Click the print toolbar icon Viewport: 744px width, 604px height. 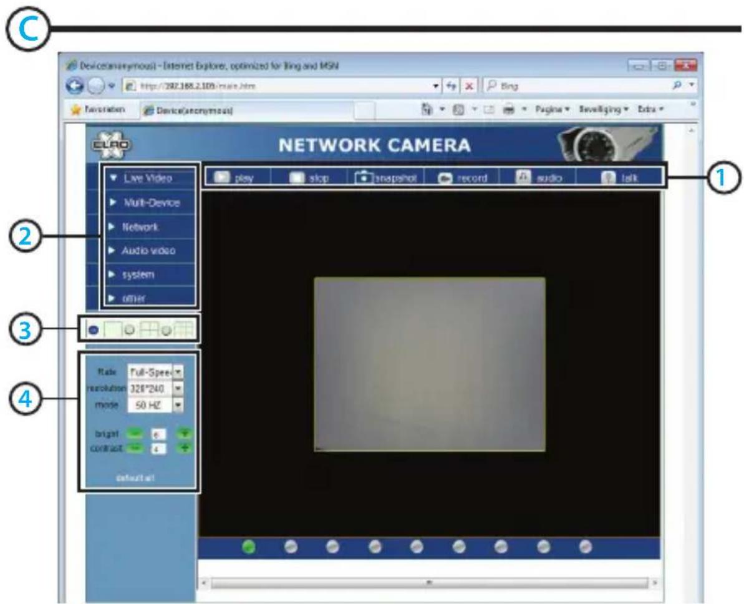(x=509, y=110)
